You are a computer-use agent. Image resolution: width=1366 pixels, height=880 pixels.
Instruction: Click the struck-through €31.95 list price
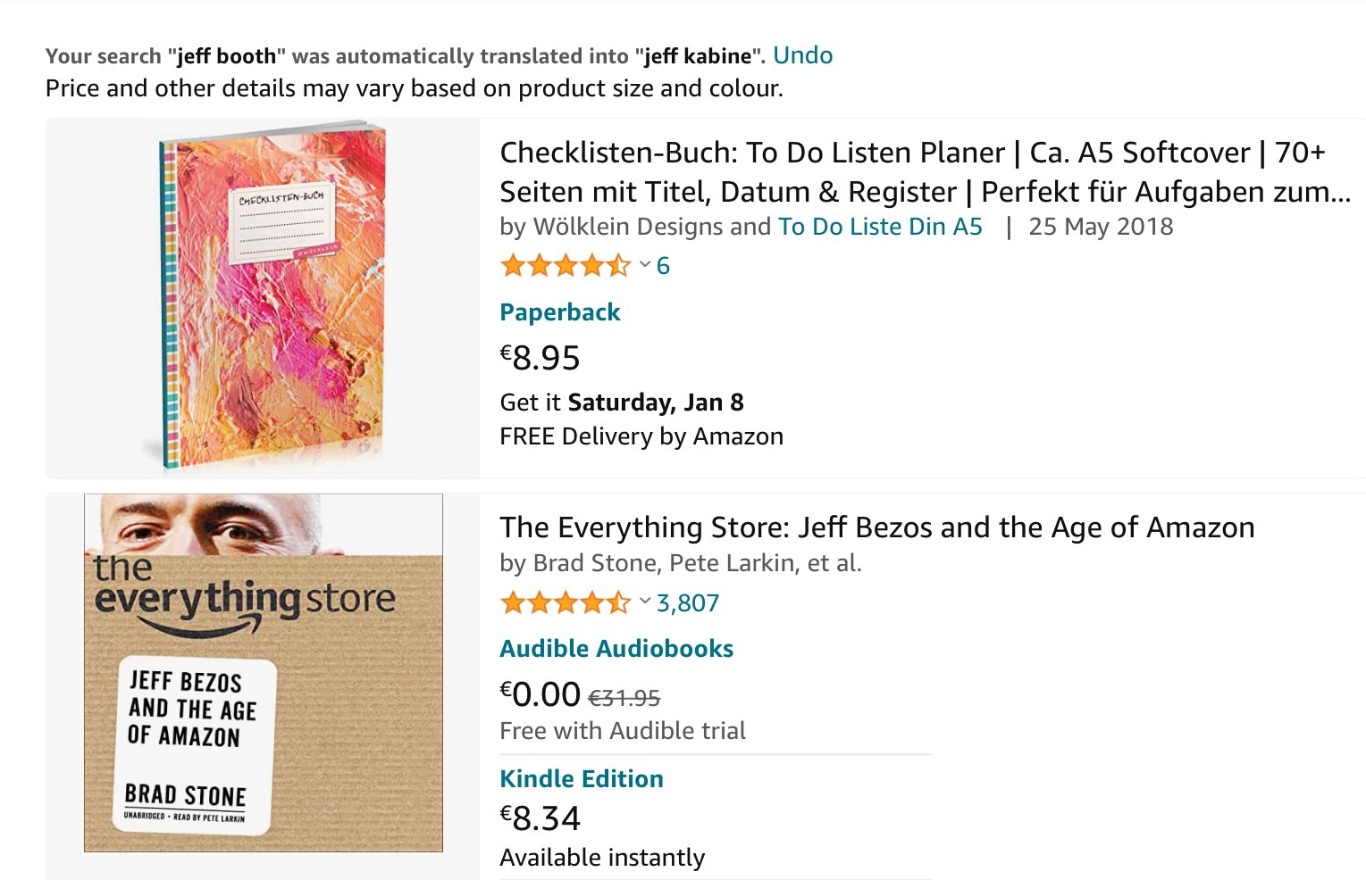click(624, 698)
